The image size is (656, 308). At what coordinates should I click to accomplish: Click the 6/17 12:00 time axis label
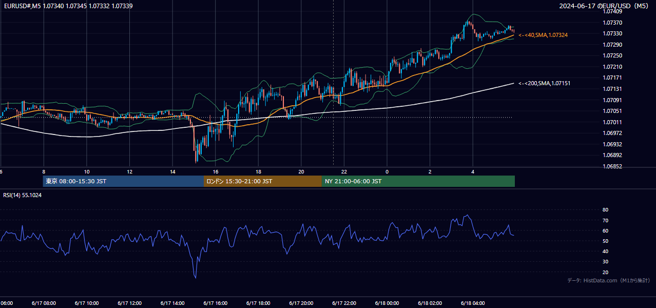point(129,303)
